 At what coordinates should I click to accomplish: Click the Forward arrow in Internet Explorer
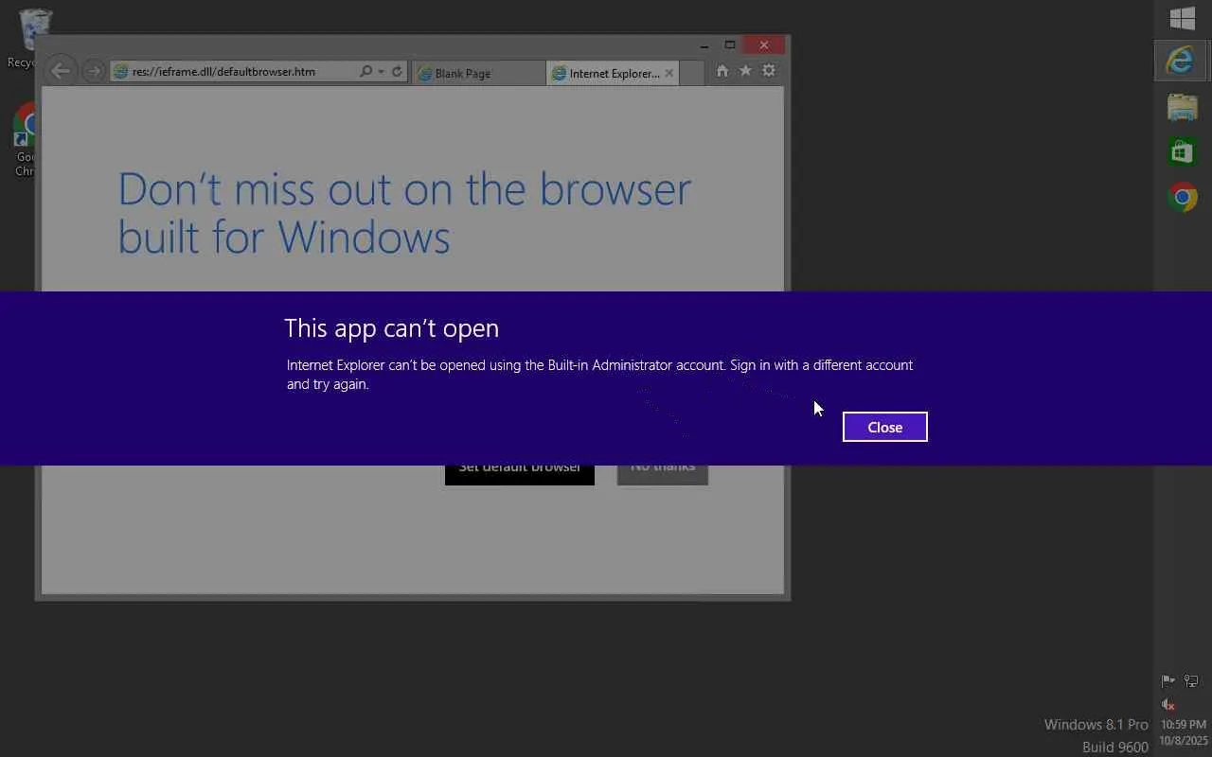pos(93,71)
